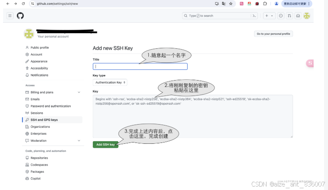Click the profile avatar beside 'Your personal account'

point(29,34)
